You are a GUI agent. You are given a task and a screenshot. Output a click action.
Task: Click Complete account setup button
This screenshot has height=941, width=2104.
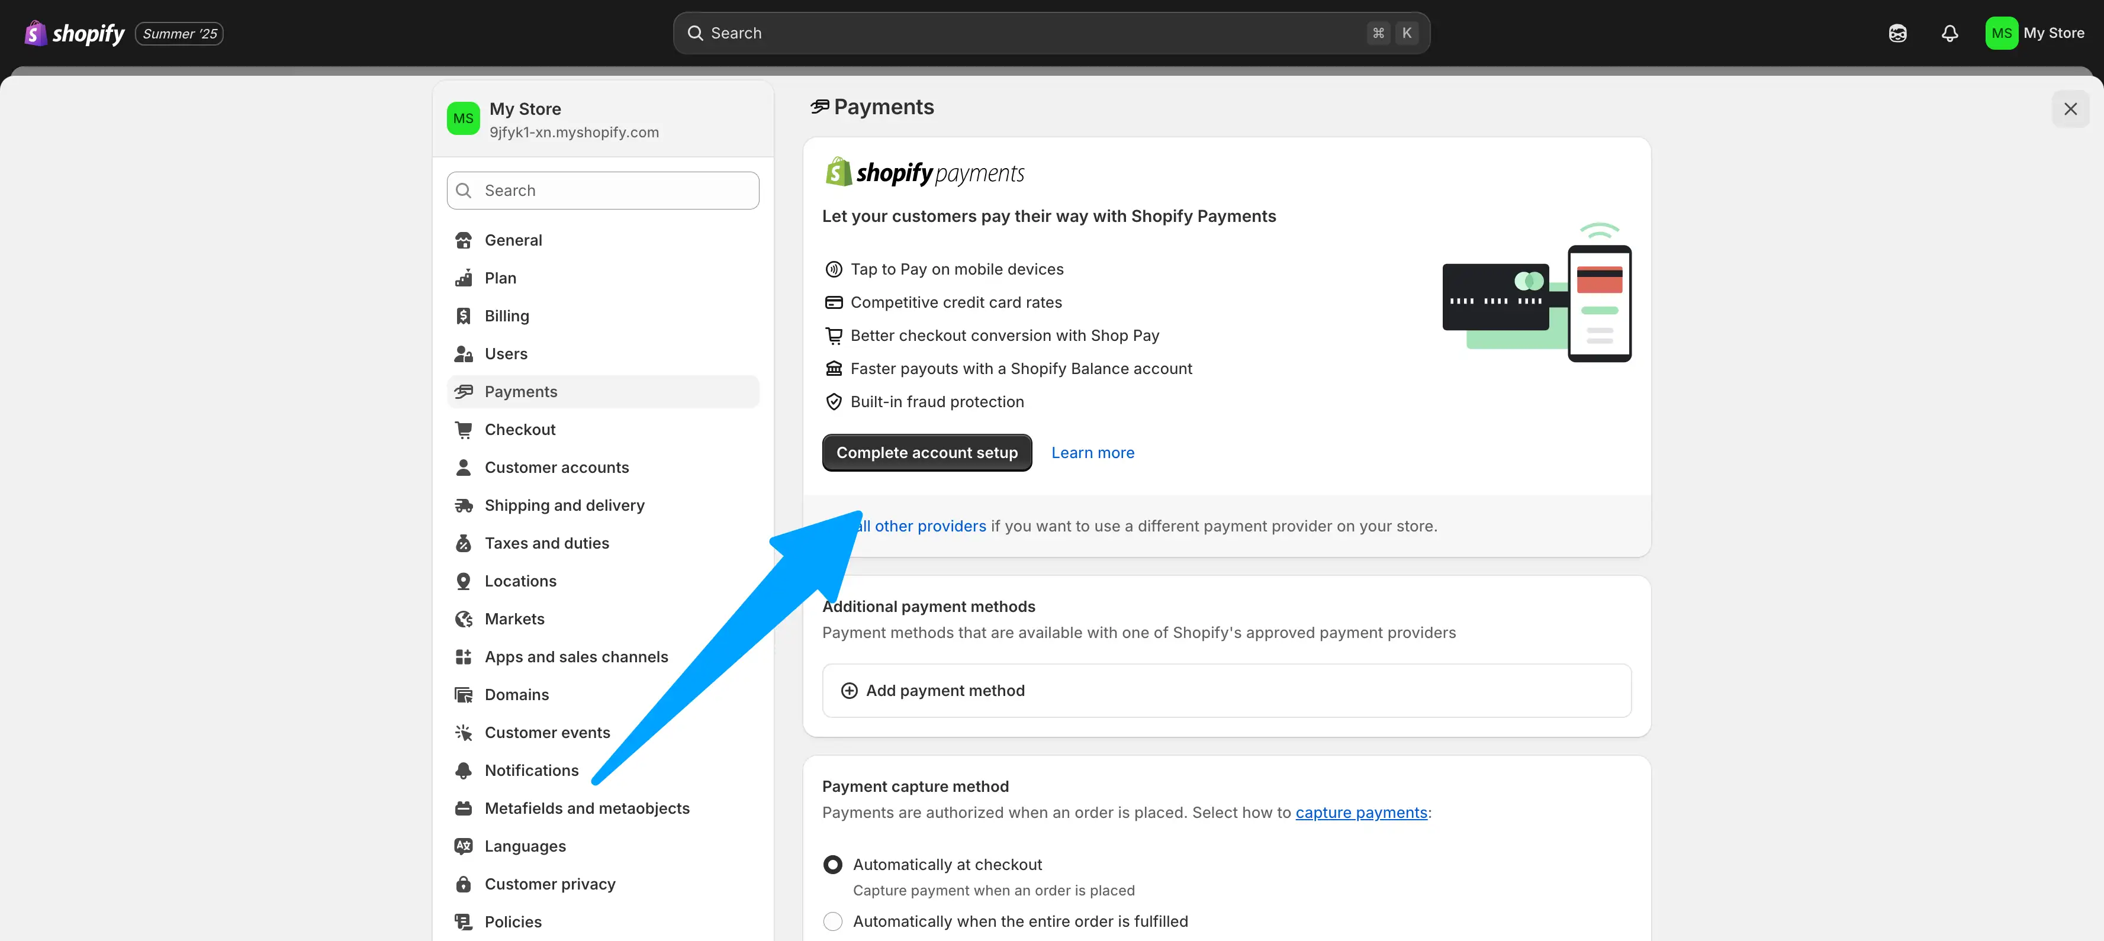tap(926, 453)
